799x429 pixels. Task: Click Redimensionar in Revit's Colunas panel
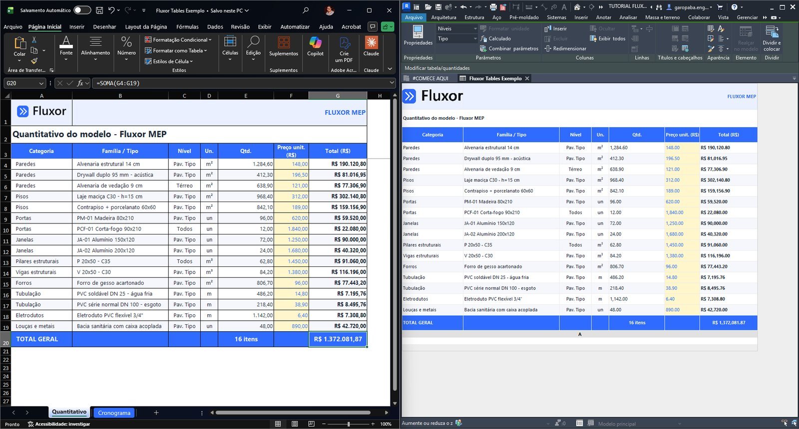point(565,48)
